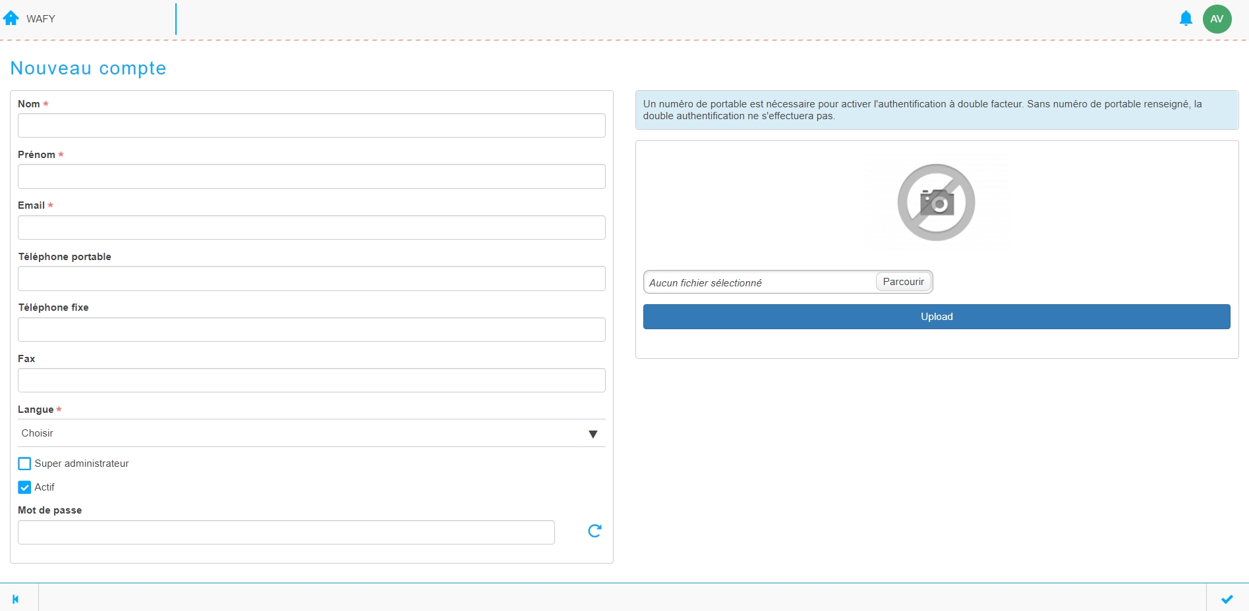Confirm the form with the checkmark icon

point(1227,599)
